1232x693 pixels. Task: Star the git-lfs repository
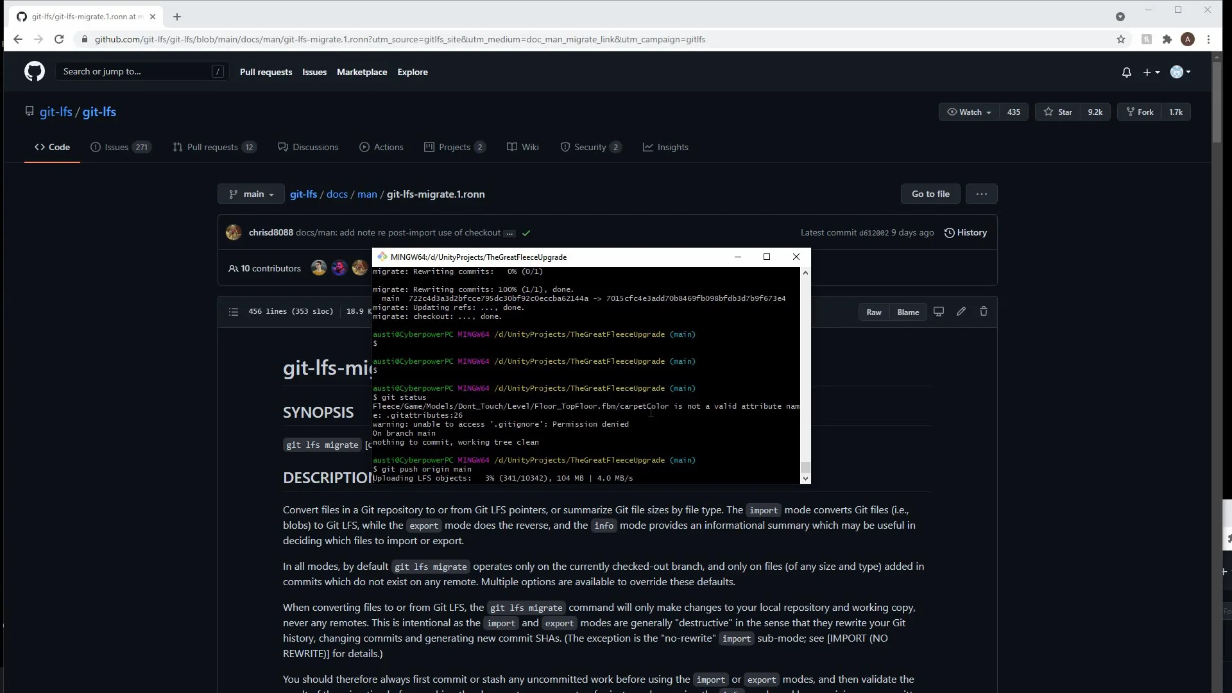pos(1057,112)
